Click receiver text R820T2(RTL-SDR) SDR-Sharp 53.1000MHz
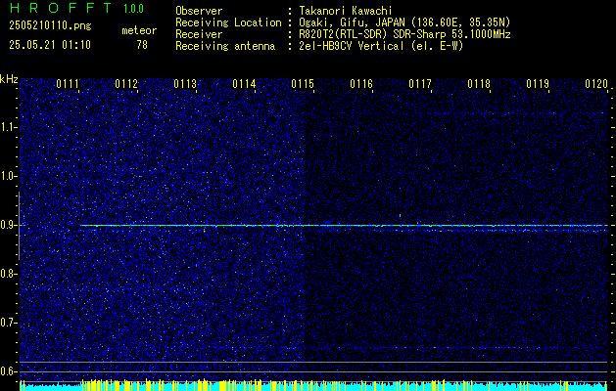Image resolution: width=616 pixels, height=391 pixels. [x=404, y=34]
